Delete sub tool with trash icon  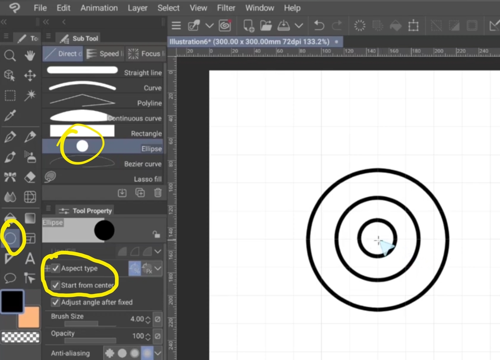coord(158,193)
